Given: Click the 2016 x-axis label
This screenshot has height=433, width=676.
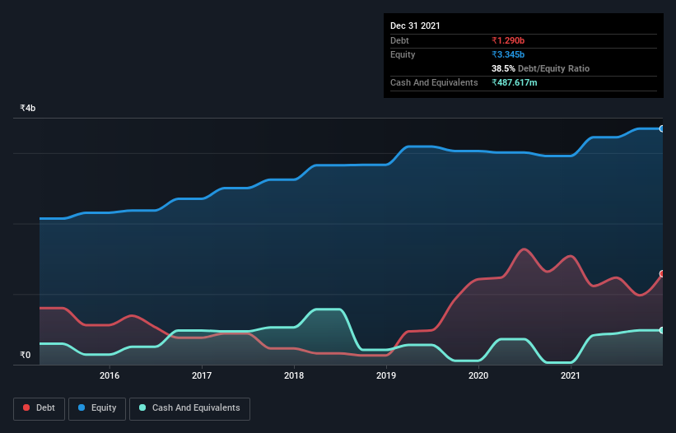Looking at the screenshot, I should pos(110,375).
